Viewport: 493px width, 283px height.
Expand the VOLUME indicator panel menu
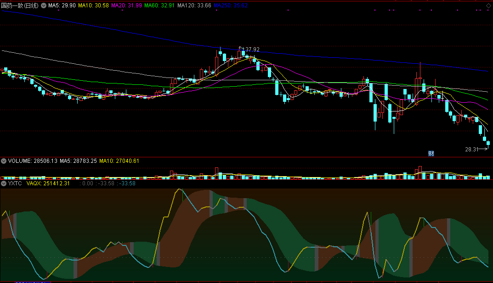(x=4, y=161)
